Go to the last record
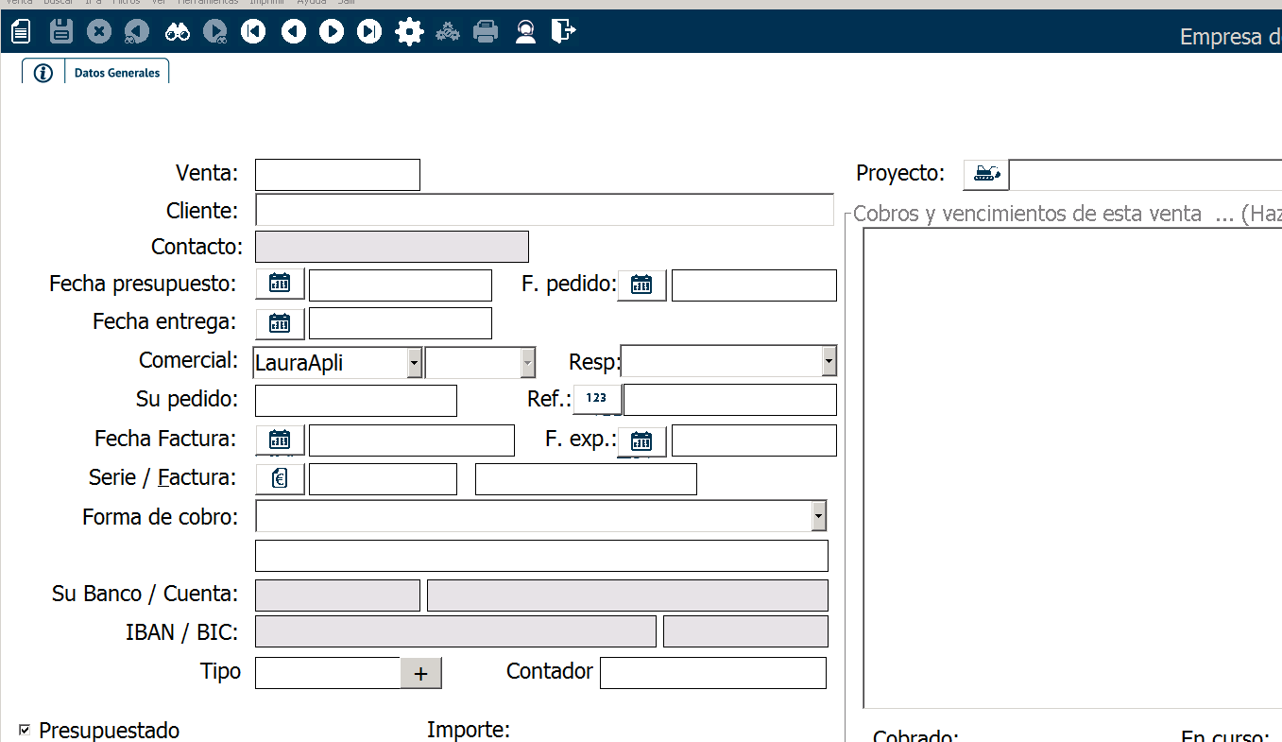1282x742 pixels. tap(369, 32)
